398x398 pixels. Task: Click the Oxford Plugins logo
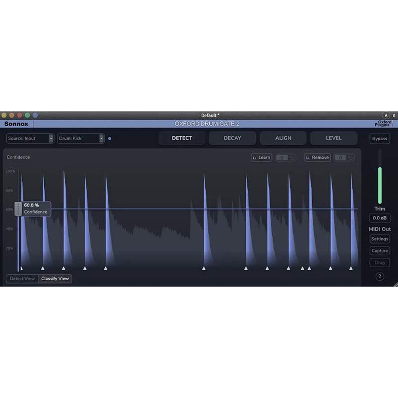[x=384, y=124]
